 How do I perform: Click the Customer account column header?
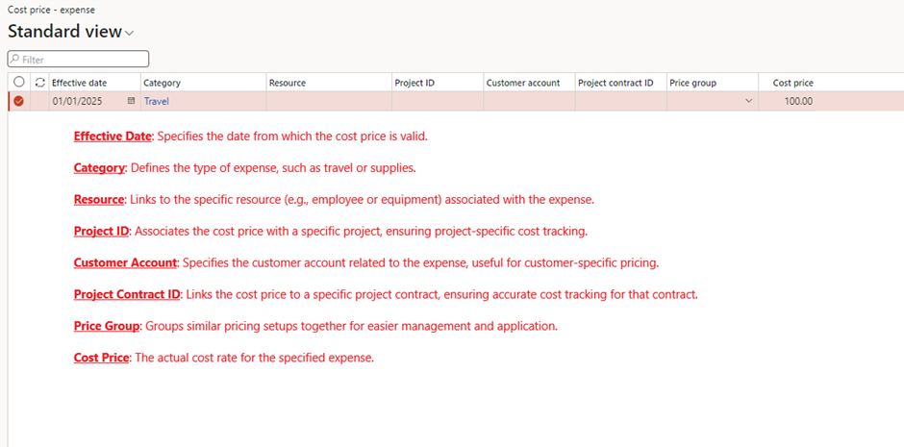523,83
